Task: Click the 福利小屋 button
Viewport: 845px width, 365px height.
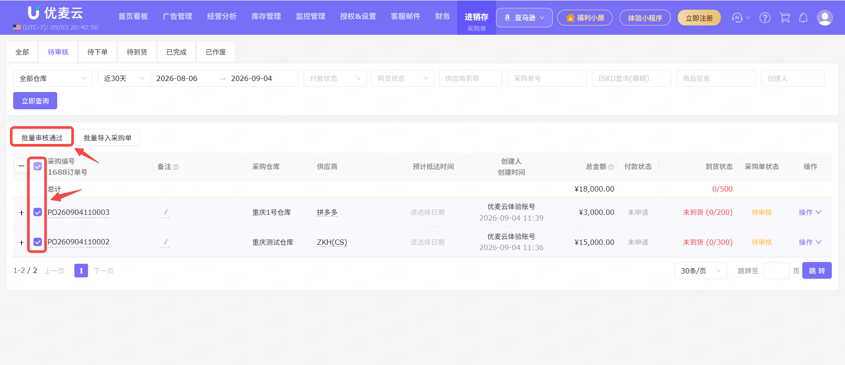Action: pos(585,18)
